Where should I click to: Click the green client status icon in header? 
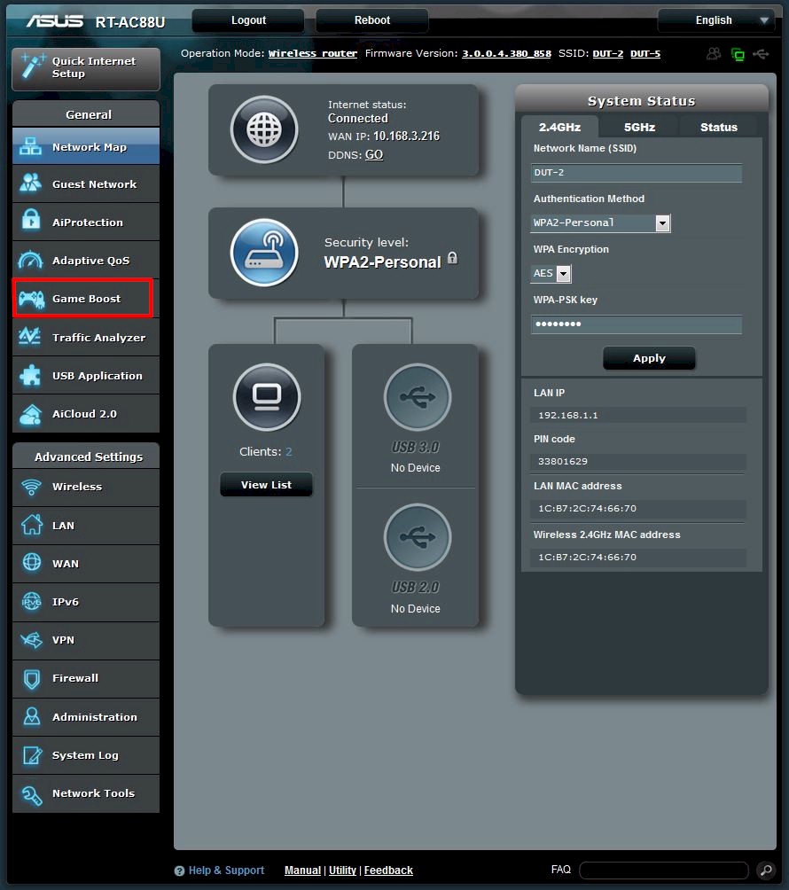click(738, 54)
